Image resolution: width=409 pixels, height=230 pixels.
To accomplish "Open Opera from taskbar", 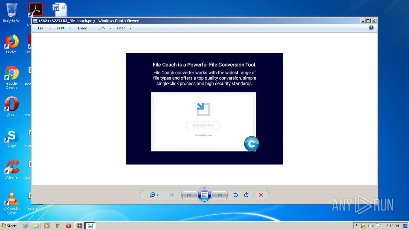I will [x=68, y=226].
